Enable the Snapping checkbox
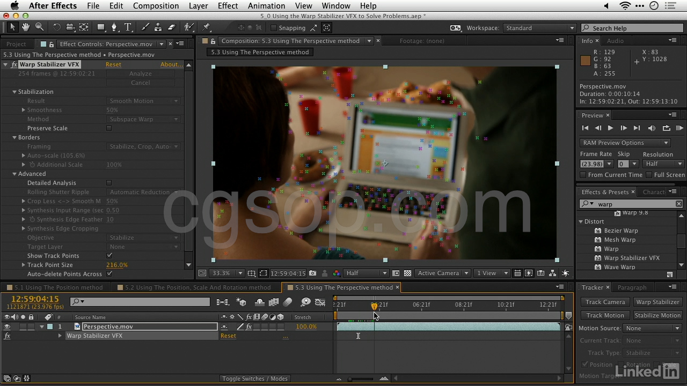 click(x=274, y=28)
